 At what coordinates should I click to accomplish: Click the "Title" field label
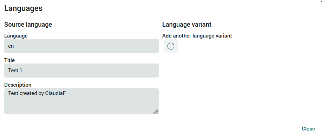9,60
